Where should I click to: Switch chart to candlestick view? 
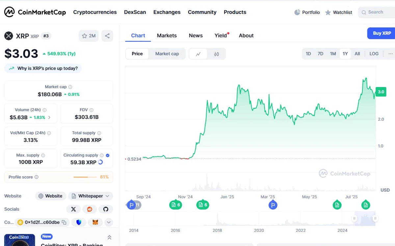(x=216, y=54)
